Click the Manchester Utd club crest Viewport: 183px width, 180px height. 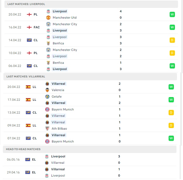pyautogui.click(x=48, y=18)
